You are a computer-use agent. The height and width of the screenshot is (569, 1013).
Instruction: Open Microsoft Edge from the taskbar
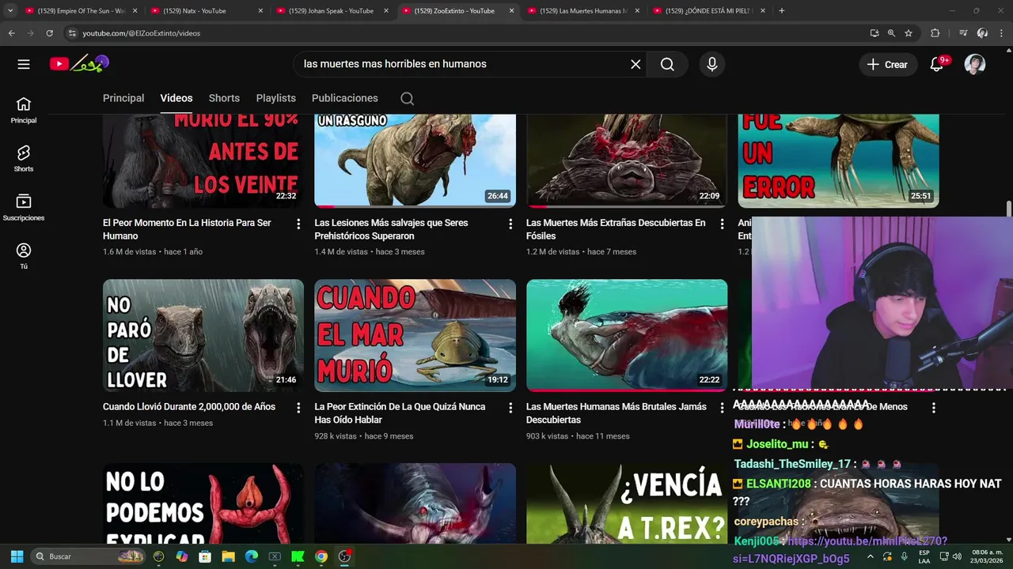click(252, 556)
